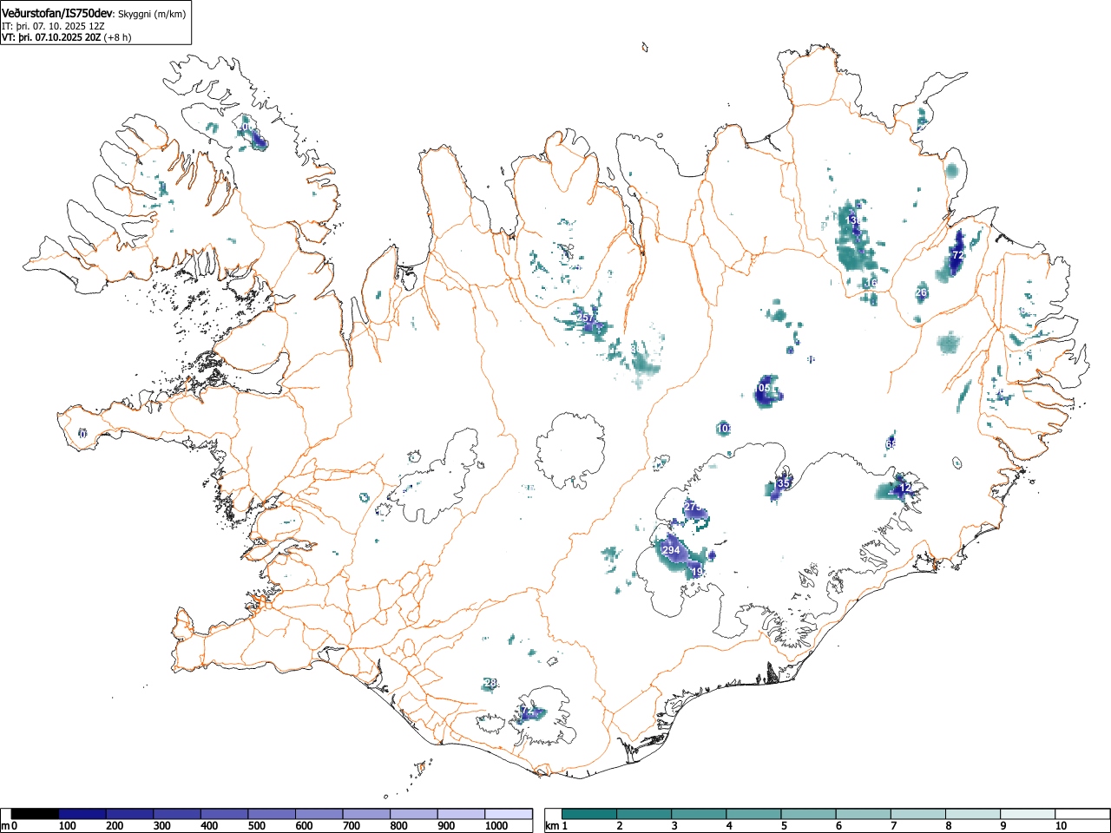This screenshot has height=833, width=1111.
Task: Click the 'IT: þri. 07. 10. 2025 12Z' line
Action: [54, 26]
